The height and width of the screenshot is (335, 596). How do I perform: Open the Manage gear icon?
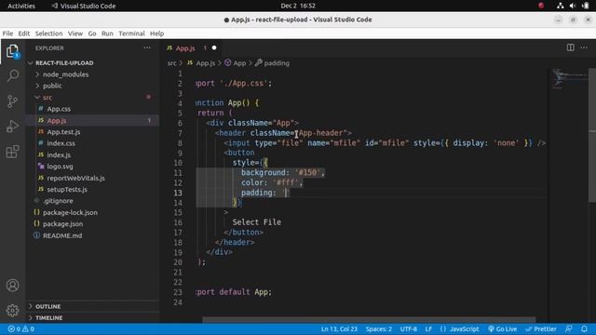pyautogui.click(x=12, y=310)
